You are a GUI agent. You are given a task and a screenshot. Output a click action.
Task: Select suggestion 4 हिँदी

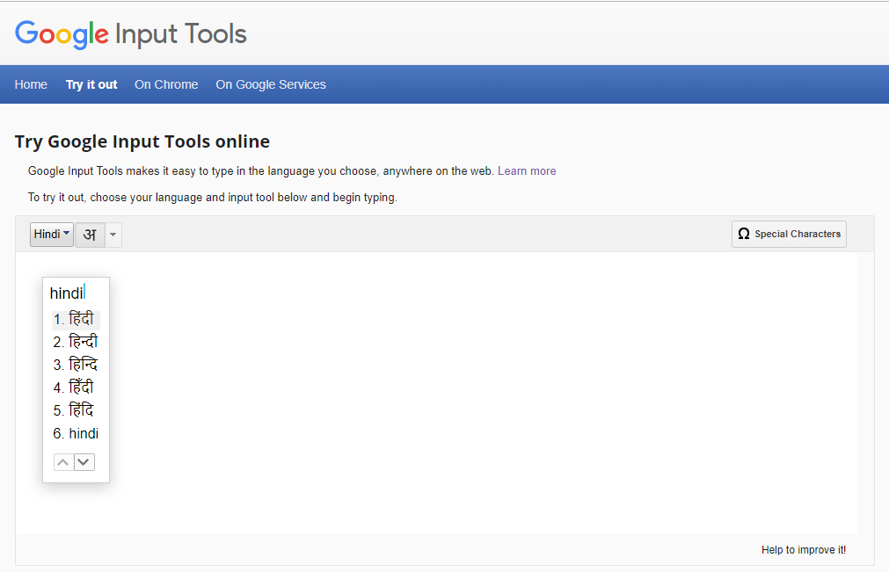76,387
